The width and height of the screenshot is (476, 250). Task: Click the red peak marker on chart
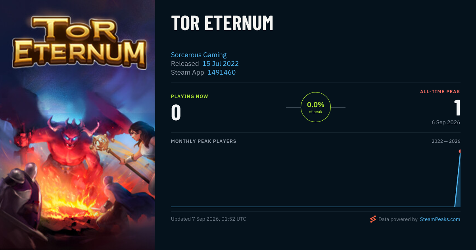tap(460, 151)
